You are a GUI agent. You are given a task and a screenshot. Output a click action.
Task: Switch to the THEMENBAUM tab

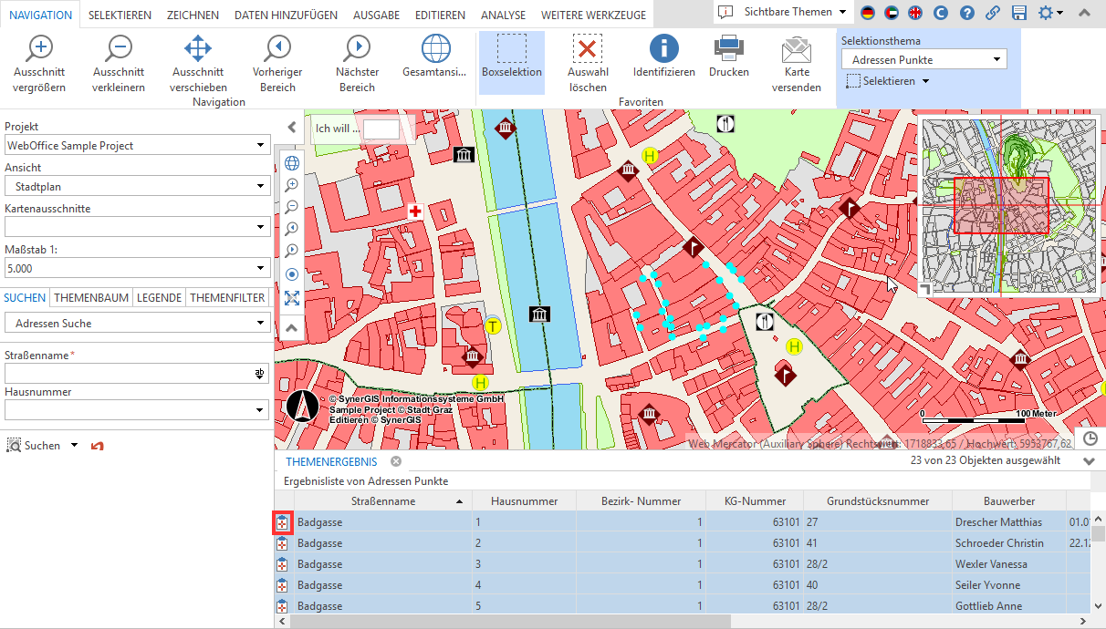click(89, 297)
